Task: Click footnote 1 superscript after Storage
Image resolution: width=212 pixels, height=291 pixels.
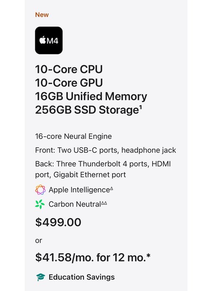Action: coord(141,107)
